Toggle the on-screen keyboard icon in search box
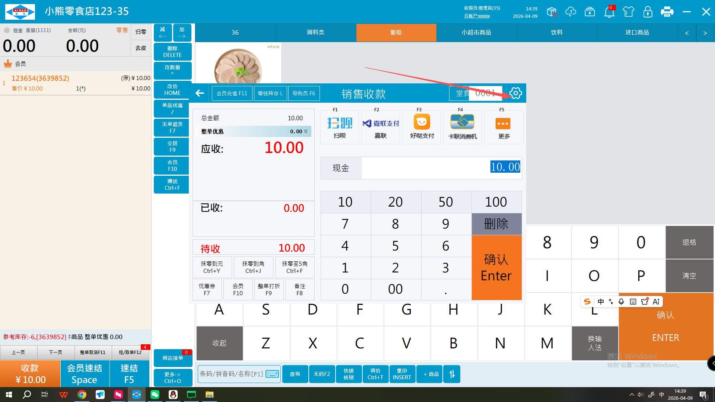Screen dimensions: 715x402 point(272,374)
